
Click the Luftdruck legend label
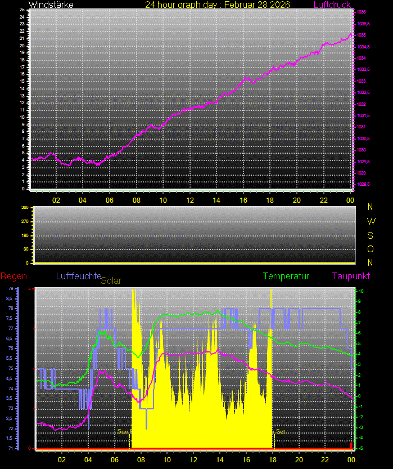[332, 5]
